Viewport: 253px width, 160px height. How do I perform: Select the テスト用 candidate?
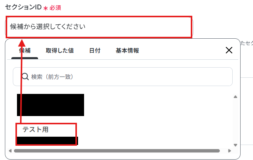35,130
